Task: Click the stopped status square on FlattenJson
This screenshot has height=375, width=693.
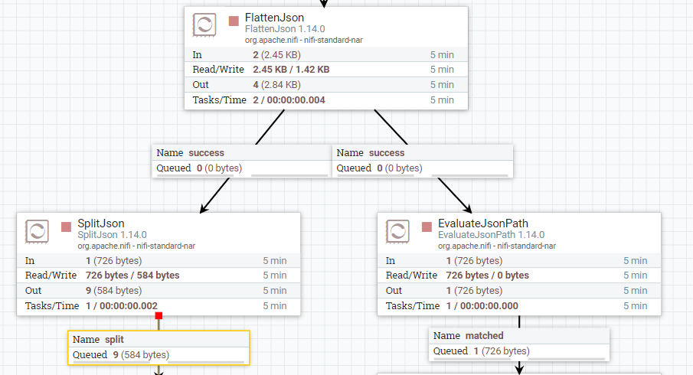Action: tap(234, 21)
